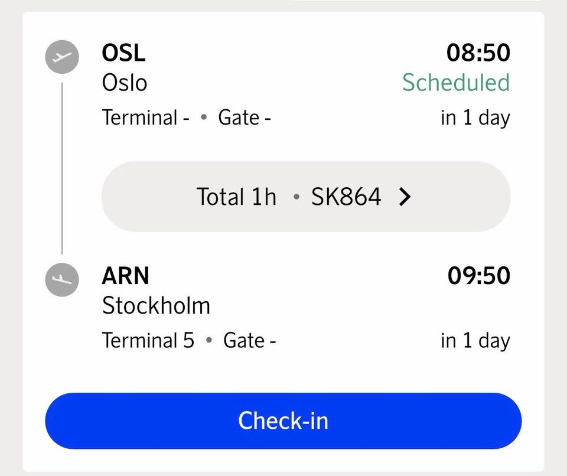
Task: Click the Oslo Terminal label
Action: tap(146, 118)
